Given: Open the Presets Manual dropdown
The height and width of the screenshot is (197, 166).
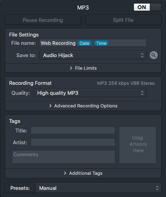Looking at the screenshot, I should tap(98, 188).
